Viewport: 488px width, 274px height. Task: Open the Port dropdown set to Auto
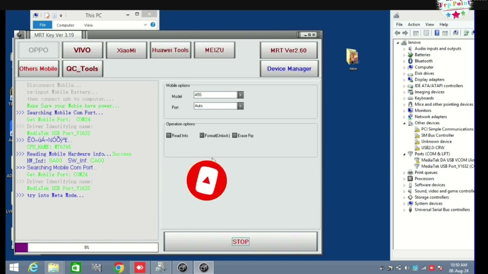click(x=240, y=106)
